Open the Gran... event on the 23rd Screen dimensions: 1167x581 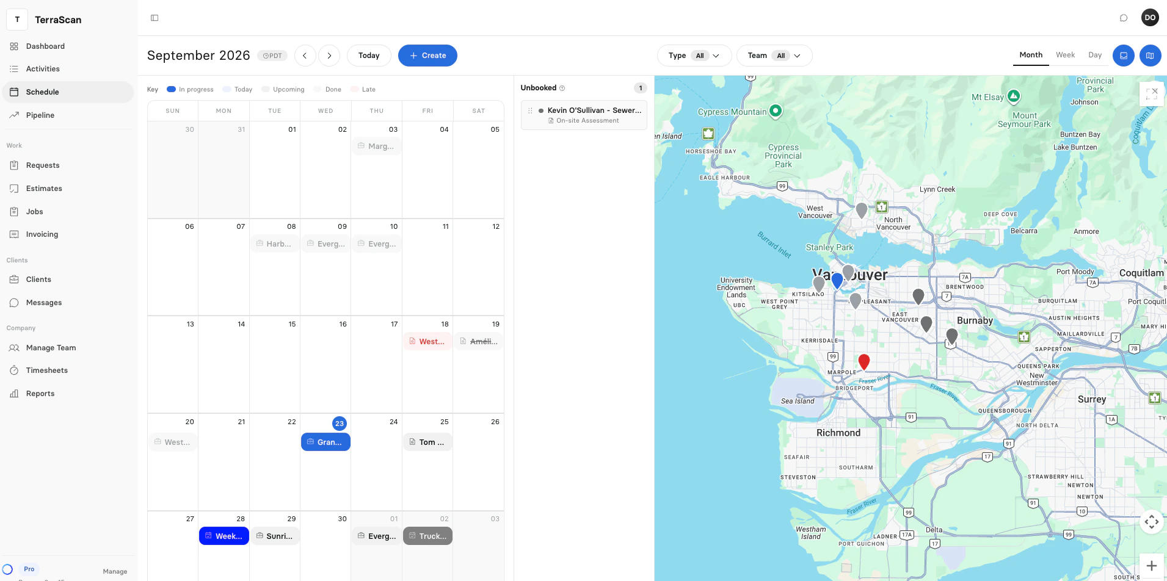325,442
